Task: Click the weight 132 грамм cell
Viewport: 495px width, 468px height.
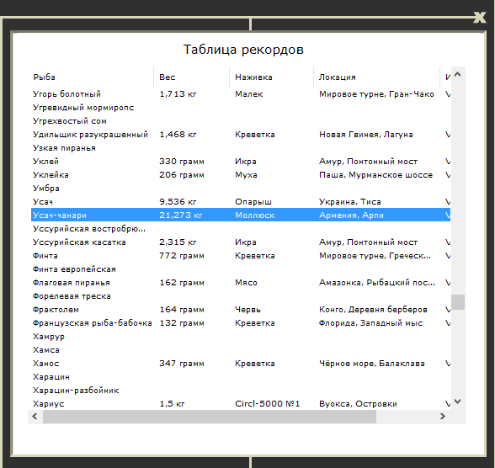Action: click(182, 323)
